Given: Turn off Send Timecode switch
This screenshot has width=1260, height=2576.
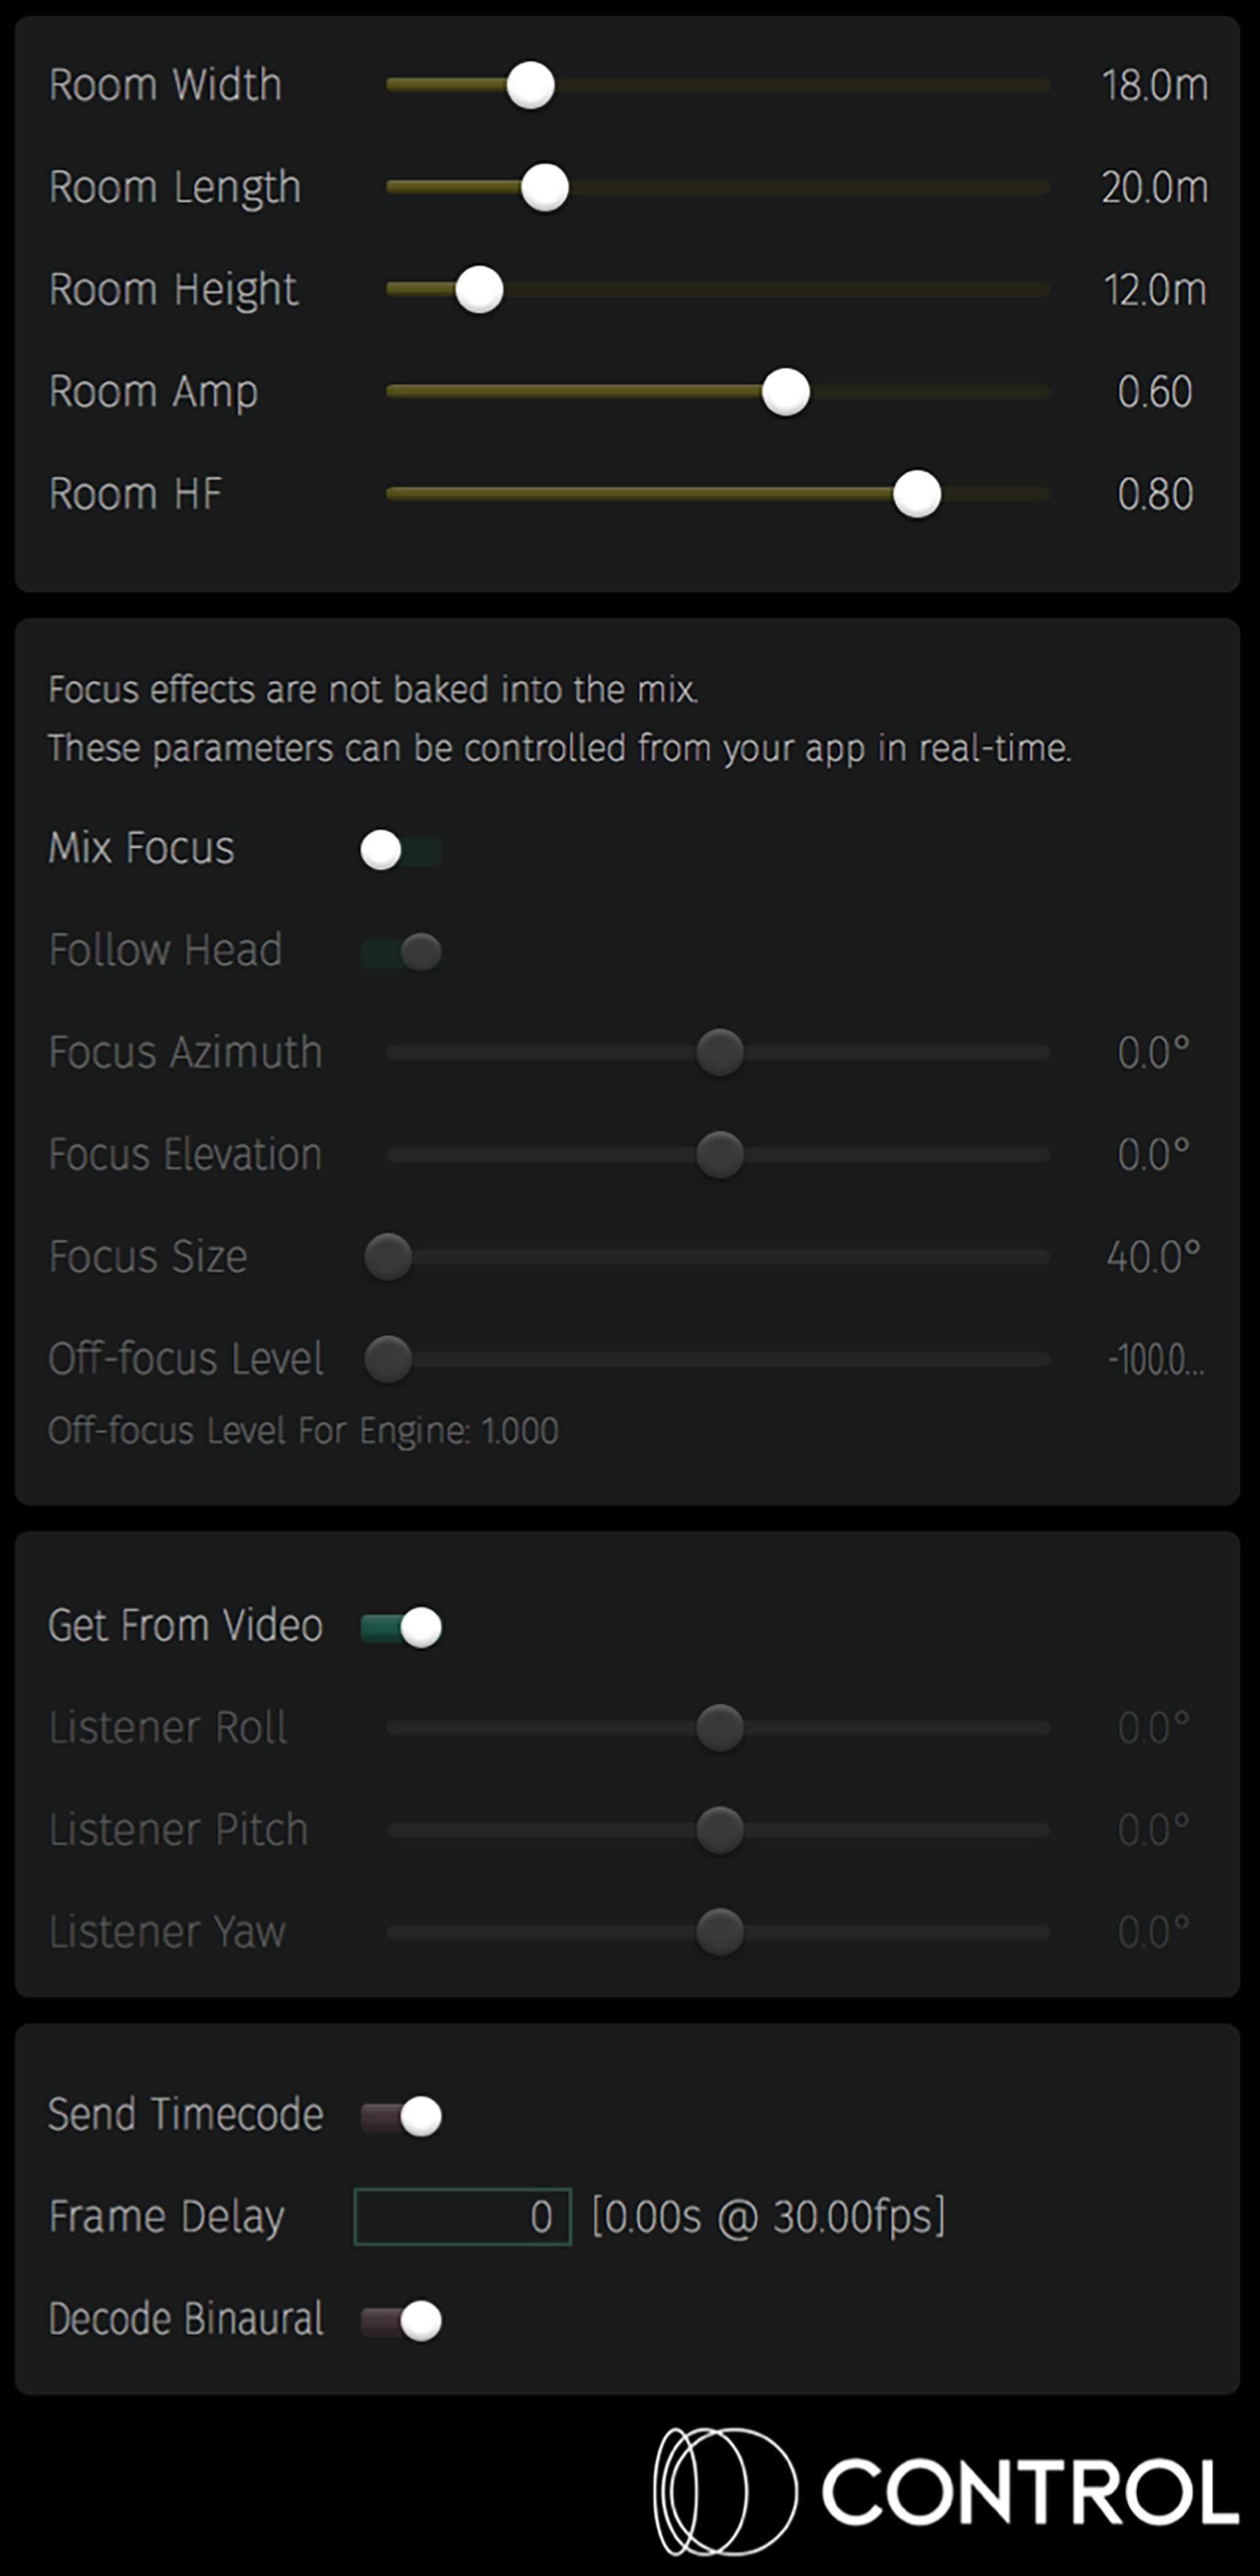Looking at the screenshot, I should pos(401,2116).
